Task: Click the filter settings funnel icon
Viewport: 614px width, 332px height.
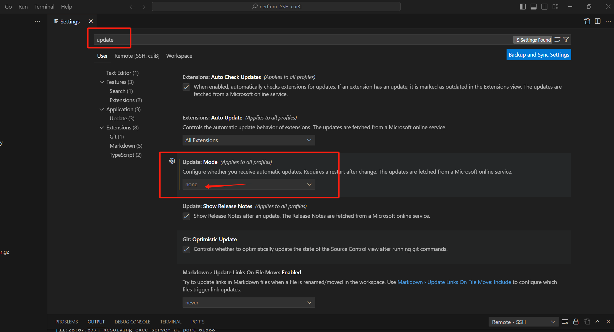Action: tap(566, 40)
